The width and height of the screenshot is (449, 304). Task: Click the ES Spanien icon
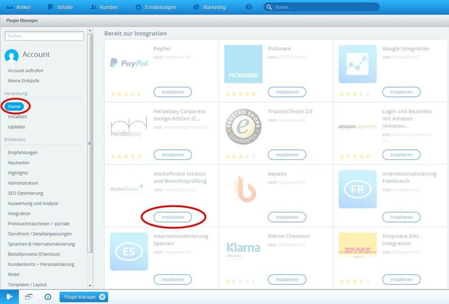point(129,252)
